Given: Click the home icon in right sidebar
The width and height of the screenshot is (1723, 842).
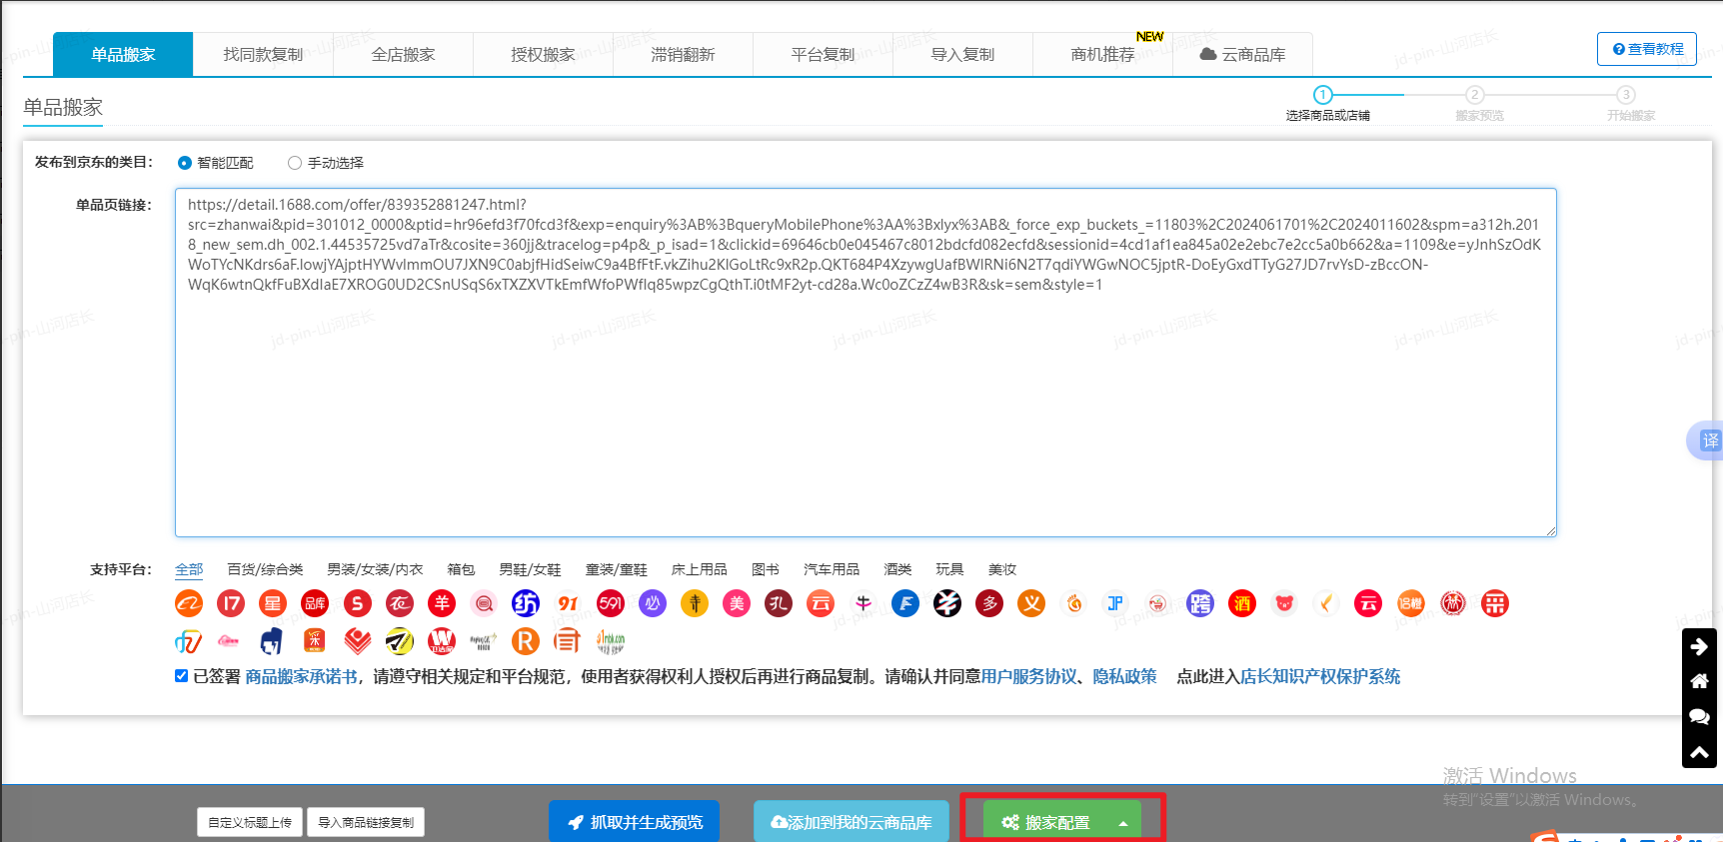Looking at the screenshot, I should click(1699, 682).
